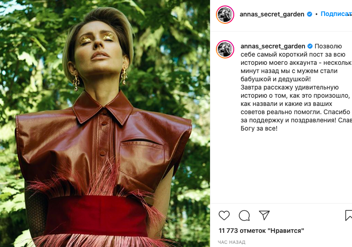Follow the account via Подписаться

[336, 14]
